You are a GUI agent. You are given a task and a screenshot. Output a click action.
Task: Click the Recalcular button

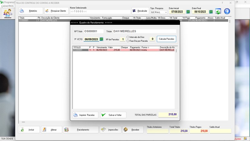(140, 11)
